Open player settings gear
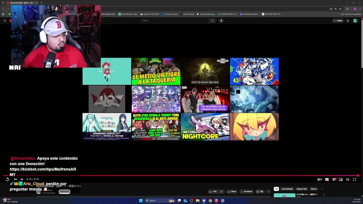Screen dimensions: 363x204 (334, 179)
